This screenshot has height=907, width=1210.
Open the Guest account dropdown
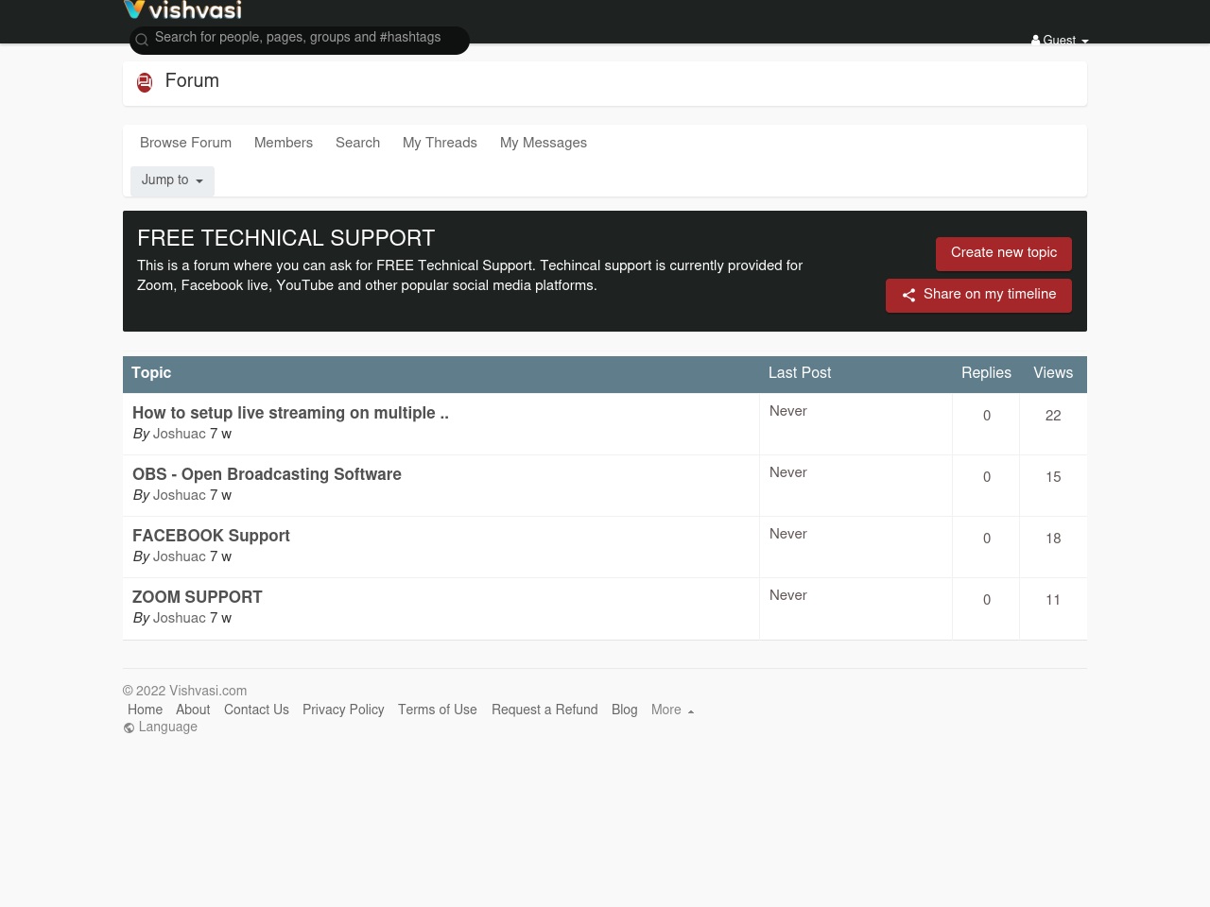click(x=1060, y=41)
